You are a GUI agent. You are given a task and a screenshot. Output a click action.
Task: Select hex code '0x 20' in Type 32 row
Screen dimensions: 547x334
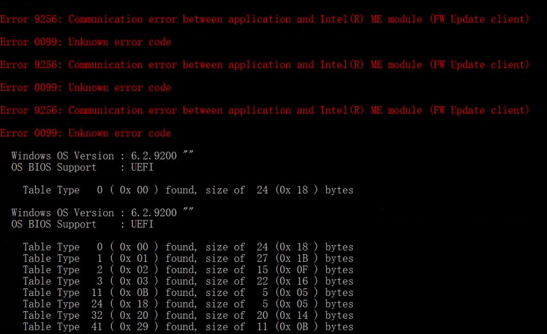pyautogui.click(x=134, y=315)
